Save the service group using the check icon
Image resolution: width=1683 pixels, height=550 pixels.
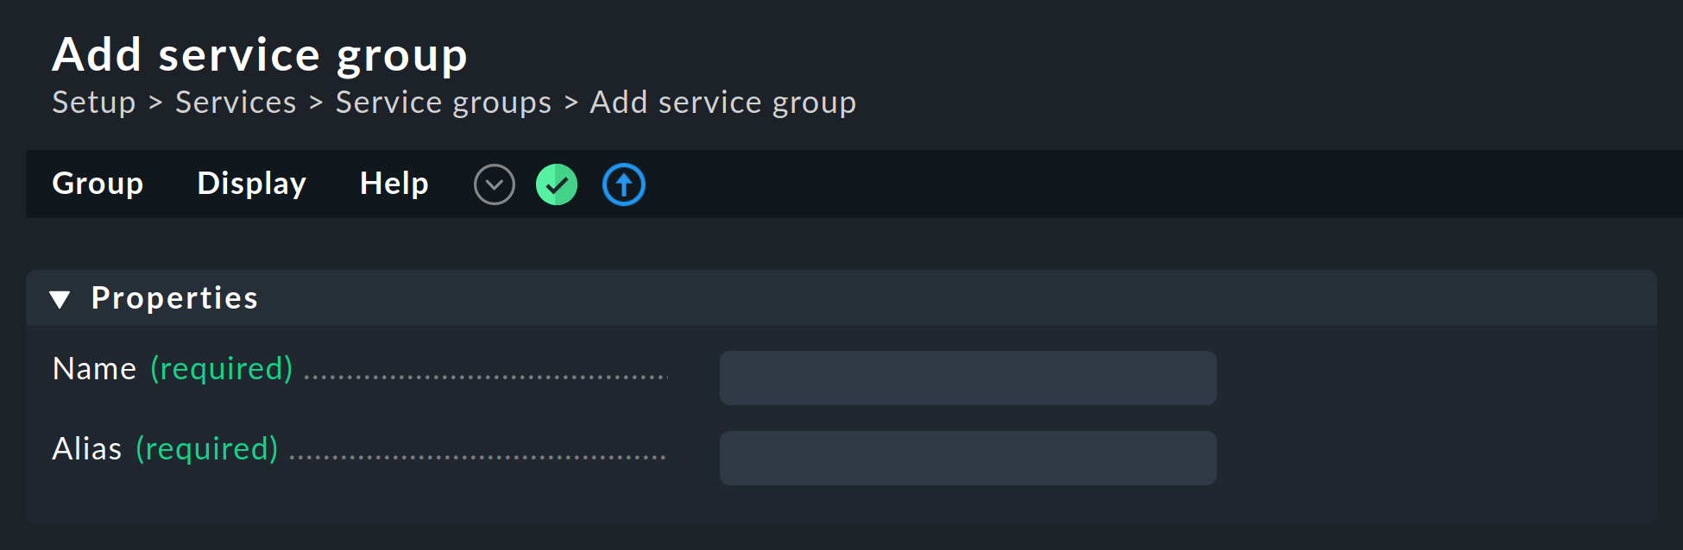pyautogui.click(x=556, y=184)
